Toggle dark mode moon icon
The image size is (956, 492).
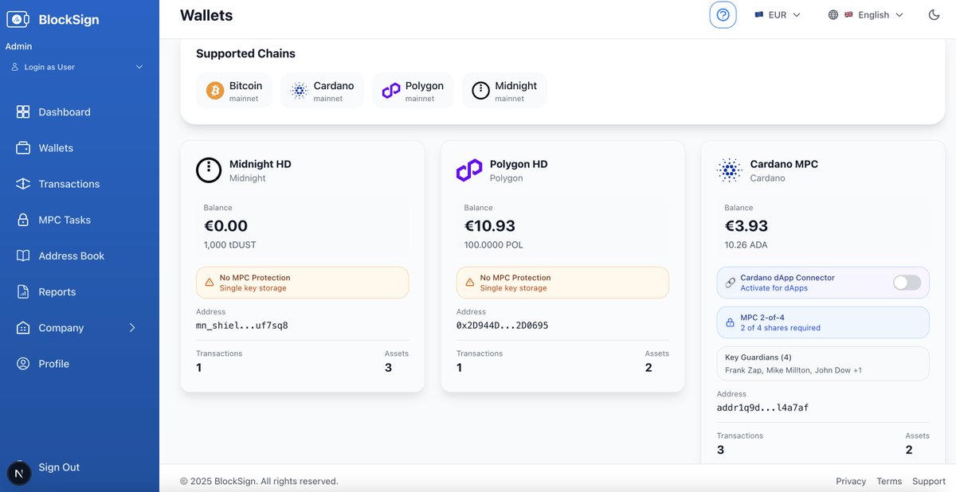tap(934, 14)
